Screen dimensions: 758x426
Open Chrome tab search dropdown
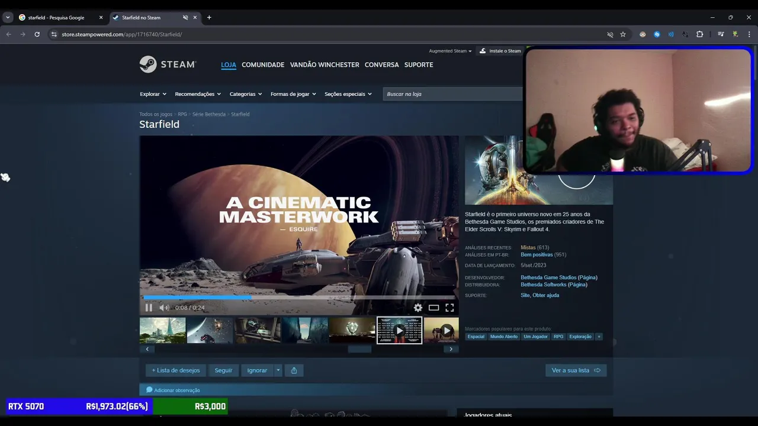tap(8, 18)
